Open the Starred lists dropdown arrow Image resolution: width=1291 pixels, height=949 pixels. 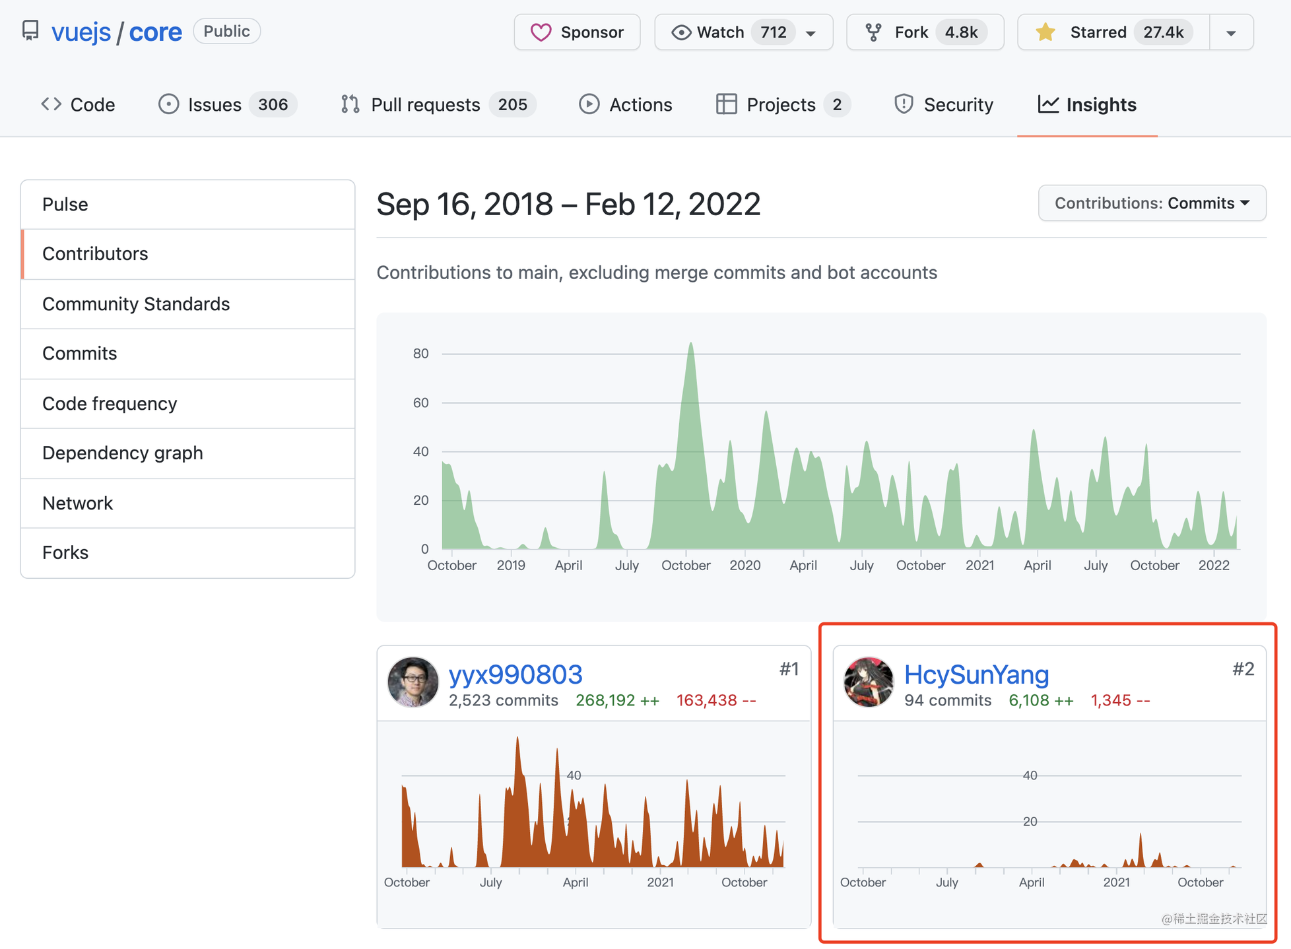pos(1231,32)
